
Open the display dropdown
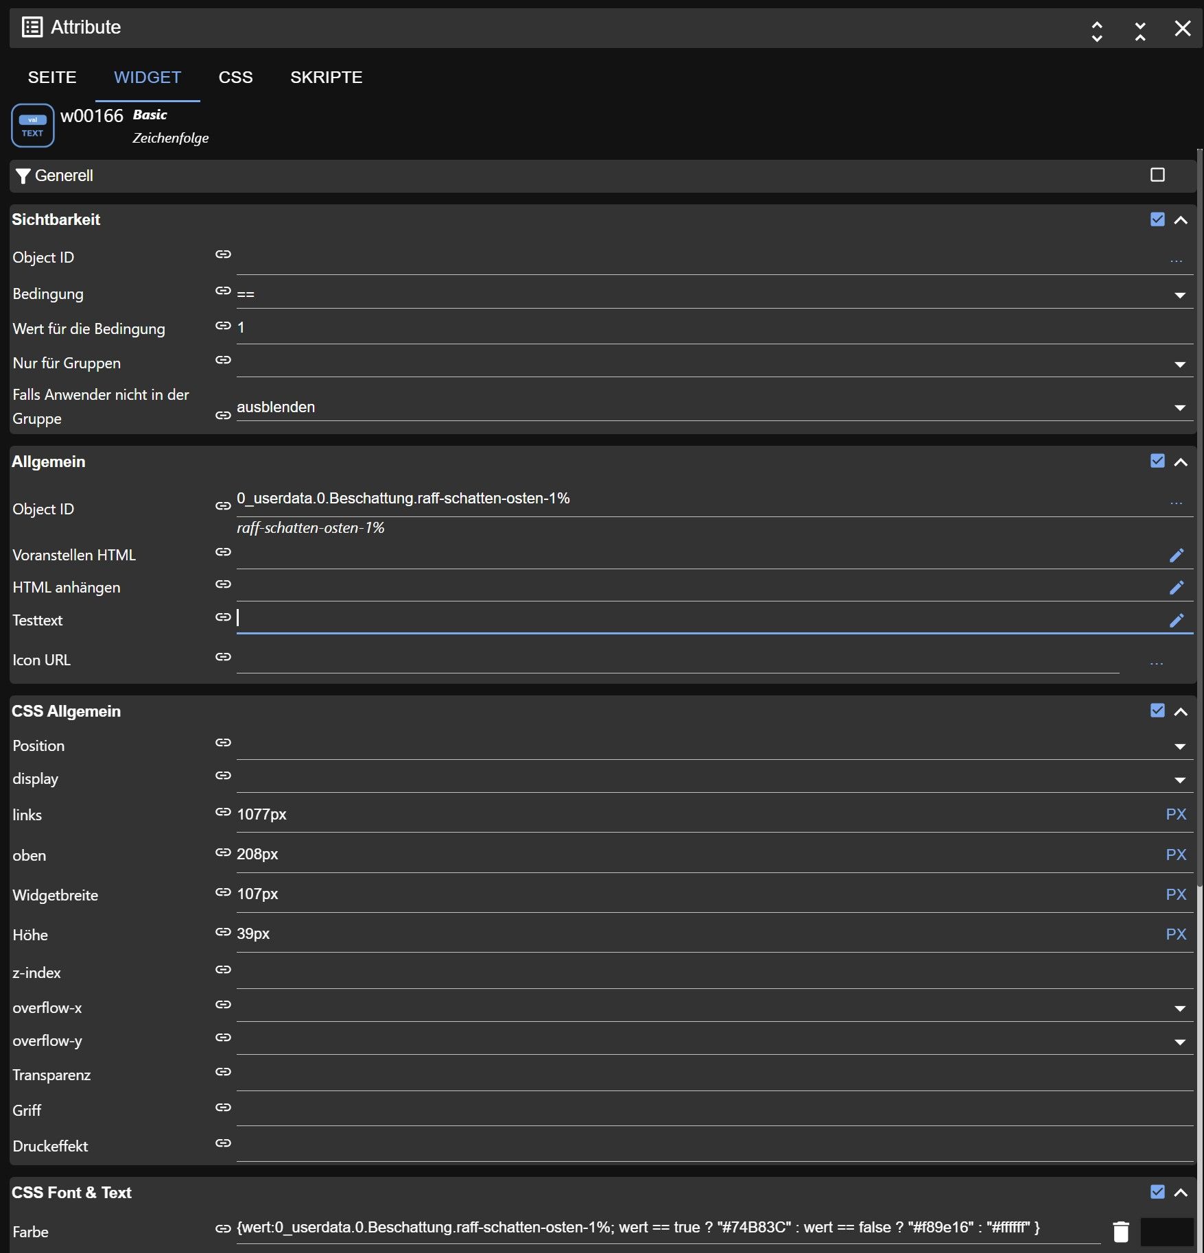pyautogui.click(x=1180, y=780)
